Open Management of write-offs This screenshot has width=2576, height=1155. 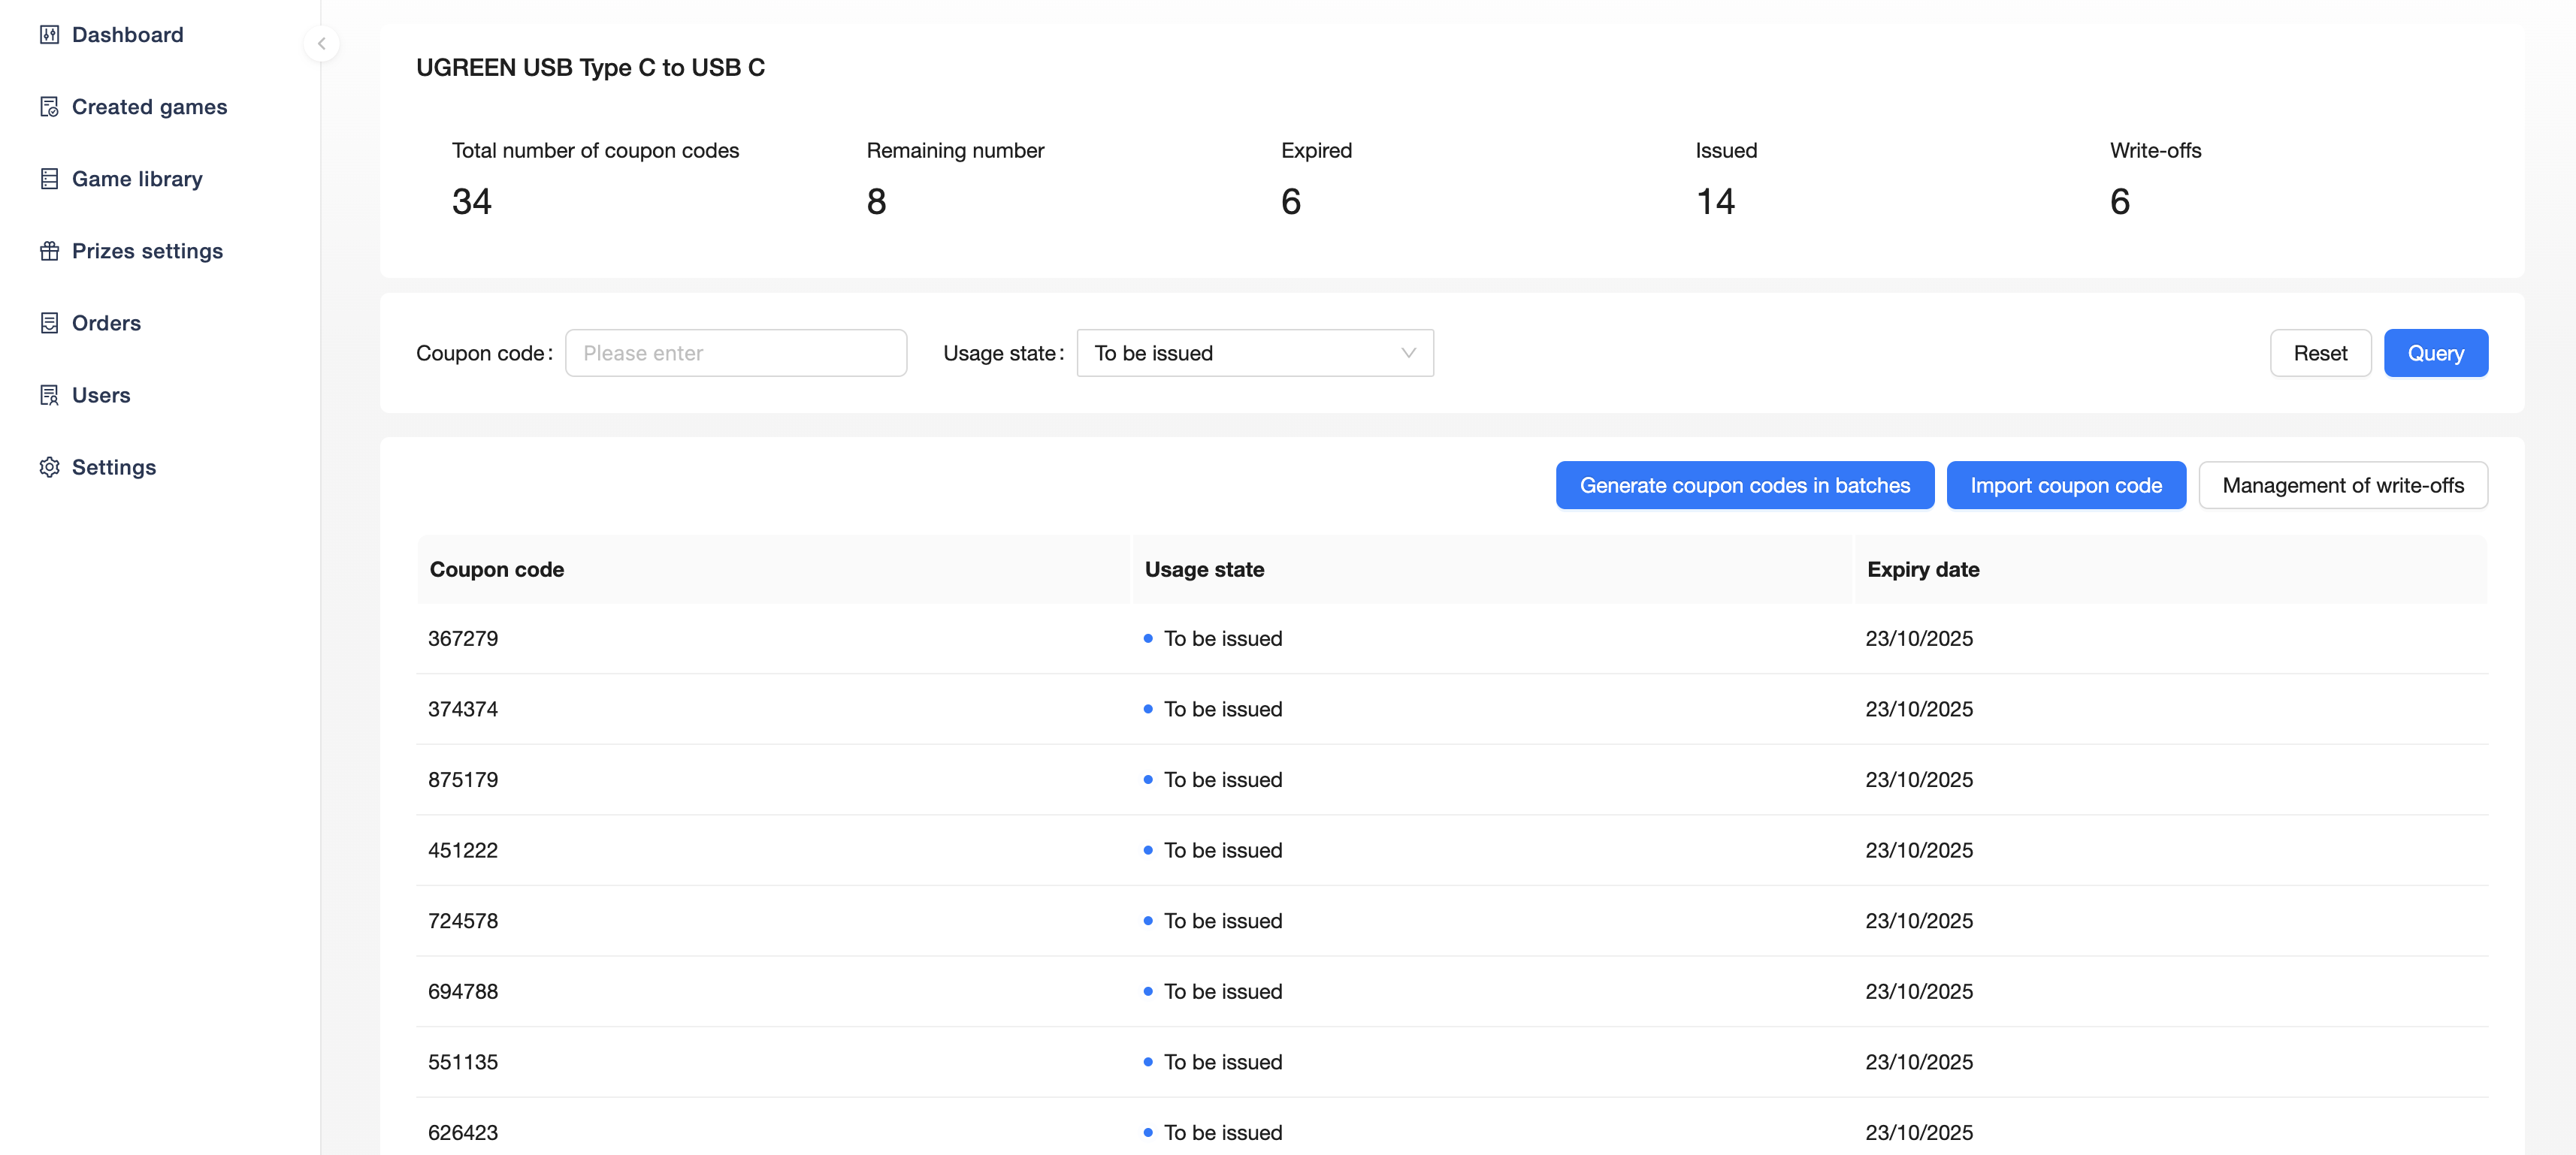(2342, 486)
